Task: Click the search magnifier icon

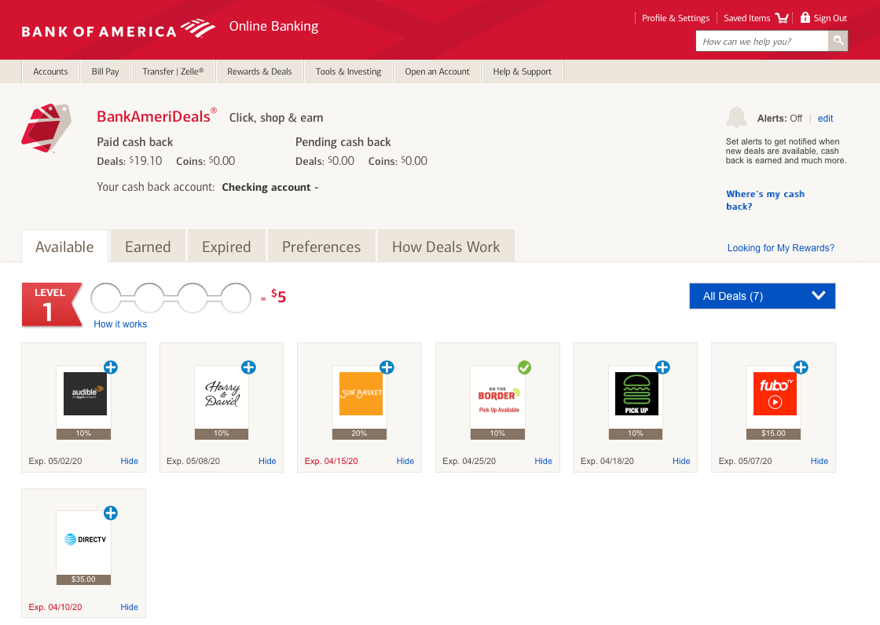Action: [838, 41]
